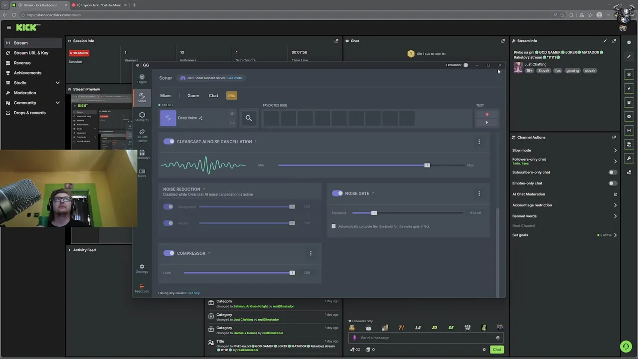Open Followers-only chat settings

[565, 161]
